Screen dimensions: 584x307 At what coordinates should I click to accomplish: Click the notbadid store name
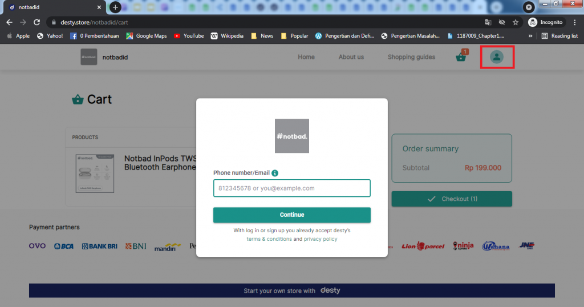point(115,58)
